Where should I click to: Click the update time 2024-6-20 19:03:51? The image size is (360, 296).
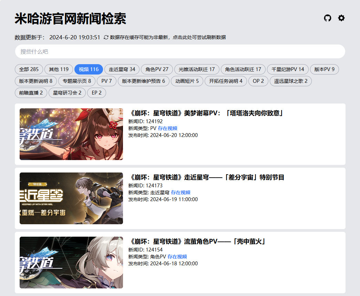pos(75,37)
